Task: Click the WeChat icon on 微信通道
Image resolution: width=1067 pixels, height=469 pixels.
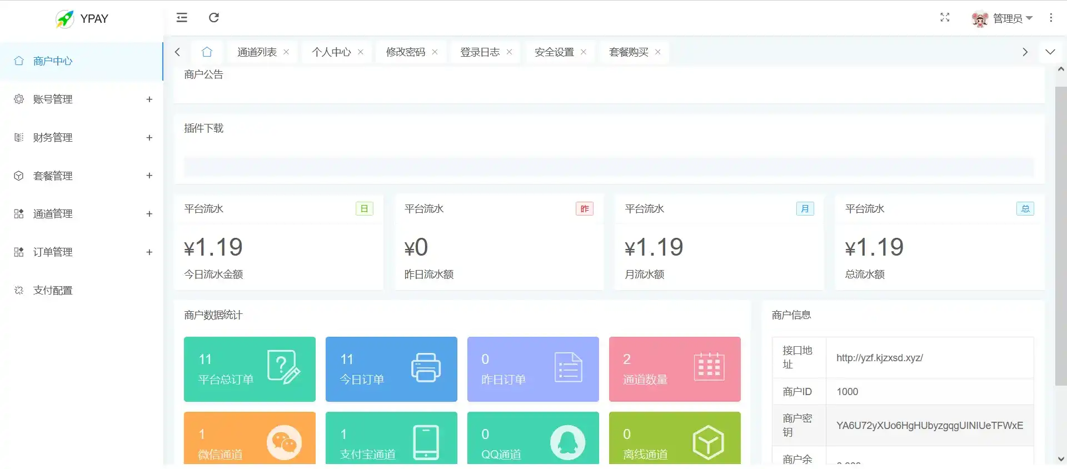Action: click(284, 442)
